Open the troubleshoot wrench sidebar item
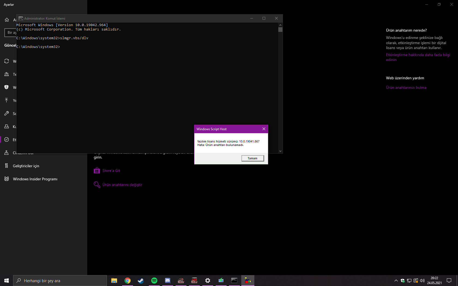 pos(7,114)
